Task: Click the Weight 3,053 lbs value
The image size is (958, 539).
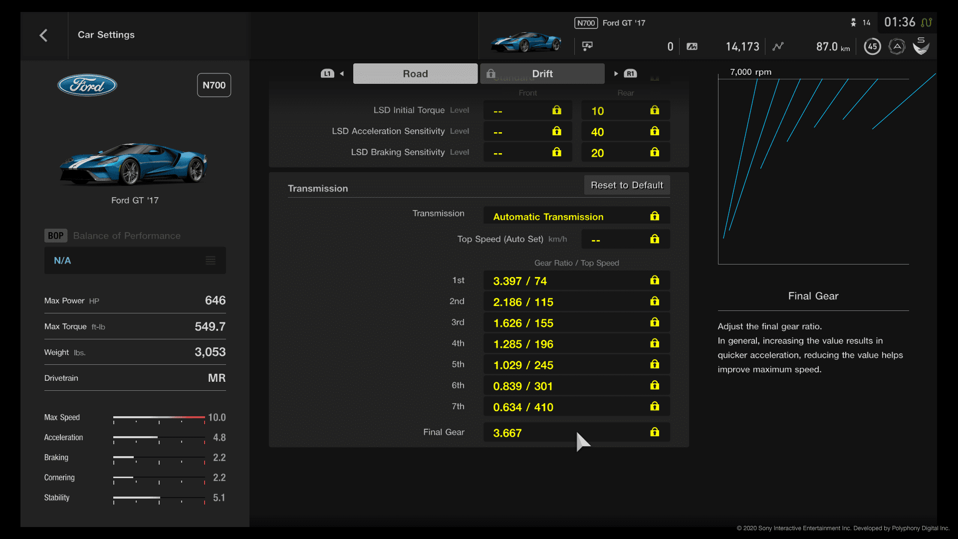Action: coord(210,352)
